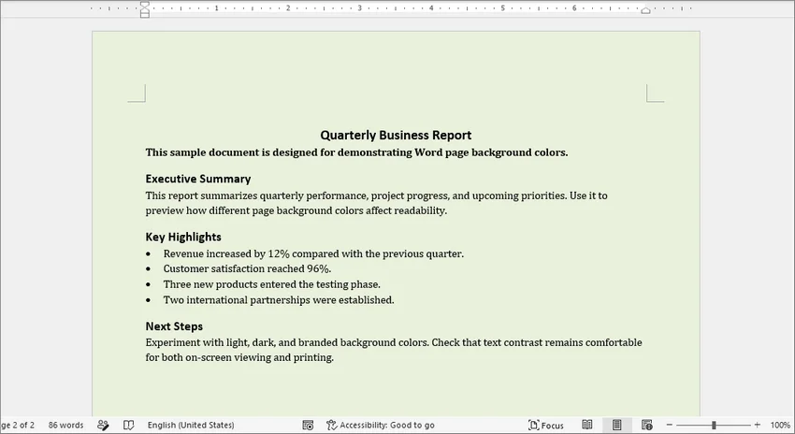Click the zoom in plus button

click(757, 425)
